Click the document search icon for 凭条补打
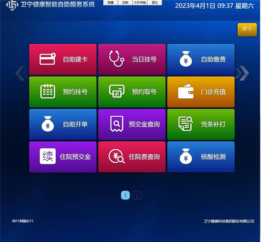The height and width of the screenshot is (242, 261). 185,124
